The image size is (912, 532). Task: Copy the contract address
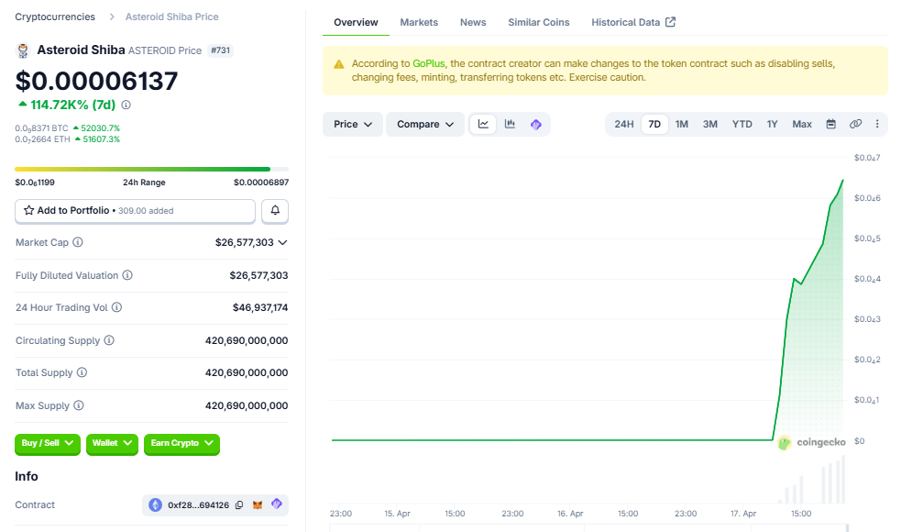(239, 505)
